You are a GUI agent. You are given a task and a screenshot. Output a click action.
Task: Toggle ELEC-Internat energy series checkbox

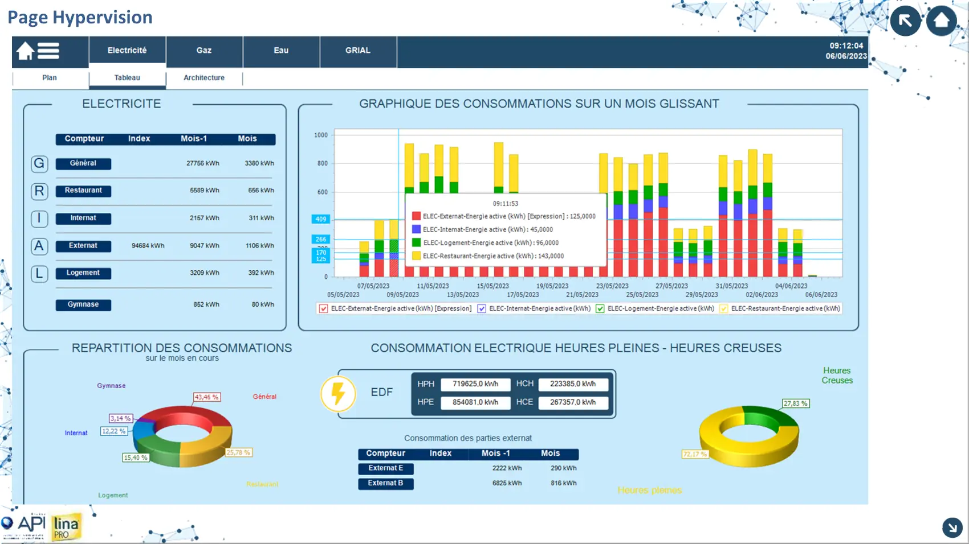coord(482,309)
